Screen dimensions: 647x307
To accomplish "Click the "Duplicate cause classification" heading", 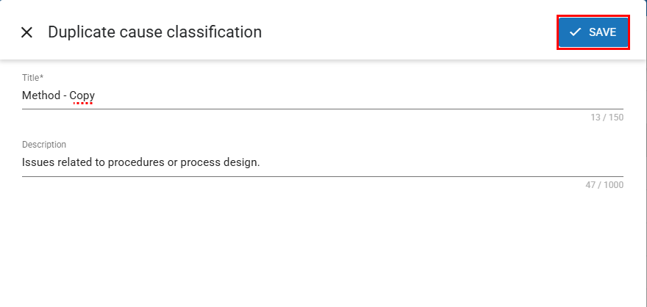I will point(154,32).
